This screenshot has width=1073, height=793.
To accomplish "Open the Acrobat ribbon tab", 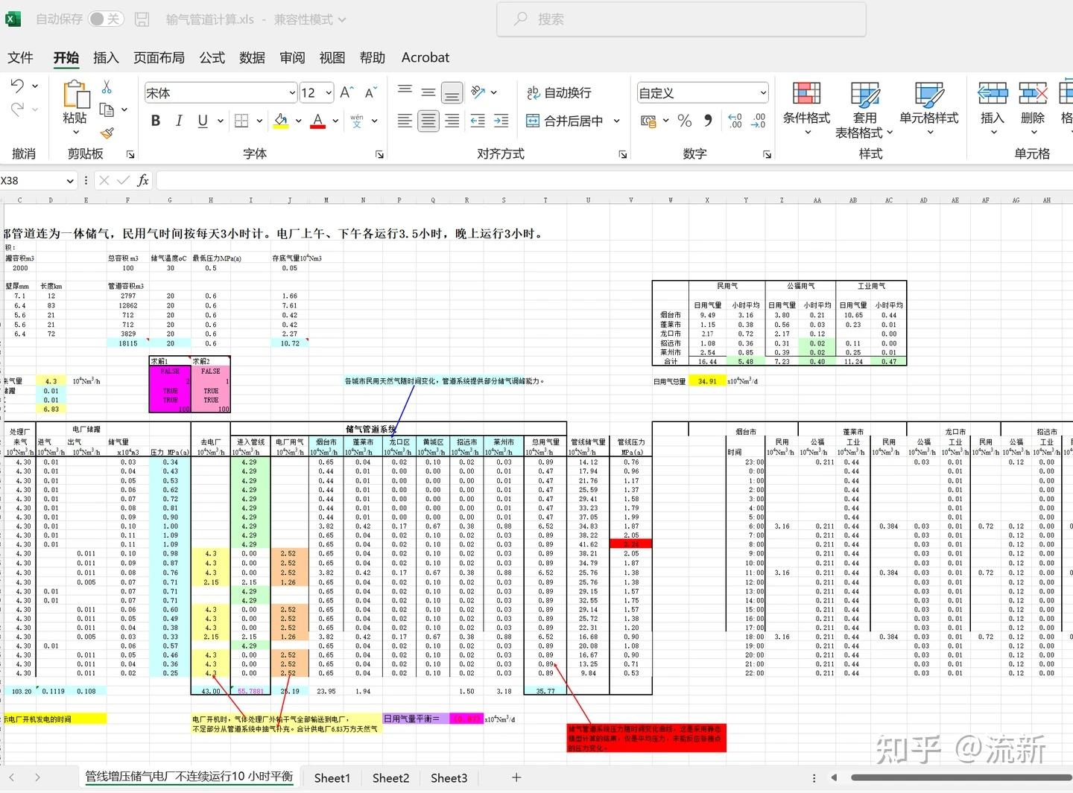I will coord(425,57).
